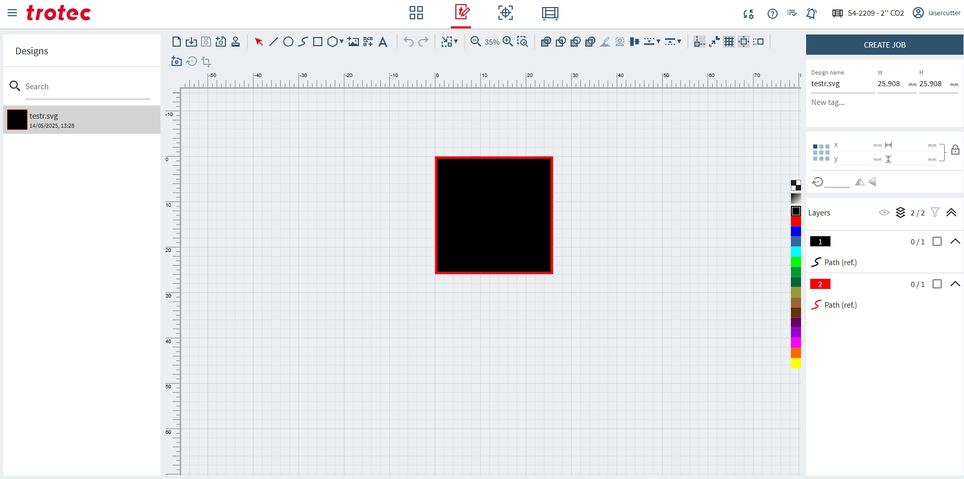964x479 pixels.
Task: Tick the checkbox for layer 2
Action: tap(937, 284)
